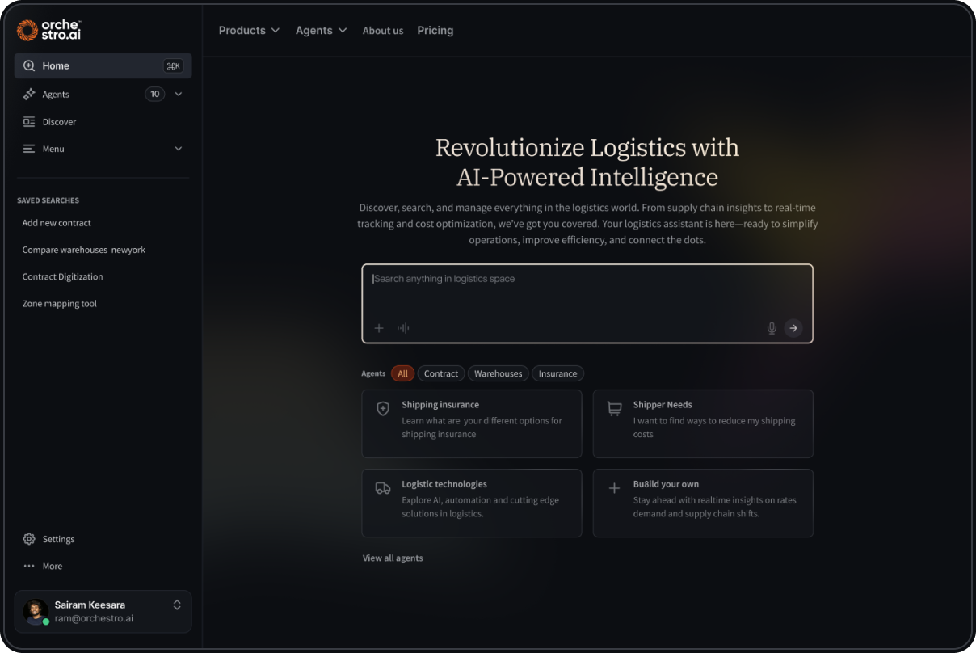Click inside the logistics search input field

566,278
